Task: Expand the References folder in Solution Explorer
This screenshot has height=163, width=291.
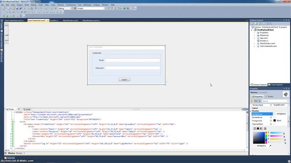Action: coord(255,35)
